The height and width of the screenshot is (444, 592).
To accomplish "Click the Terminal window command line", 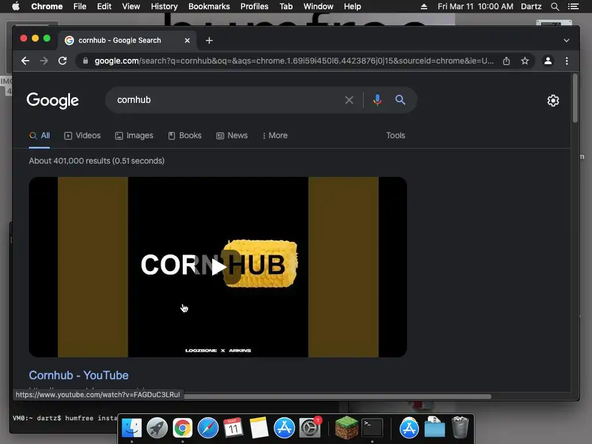I will 65,418.
